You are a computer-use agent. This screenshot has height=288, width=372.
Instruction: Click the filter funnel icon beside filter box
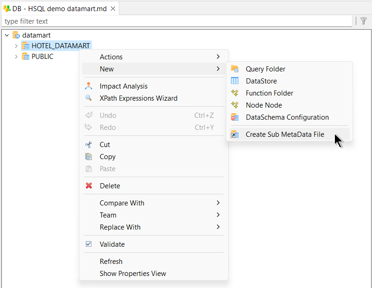click(x=364, y=21)
